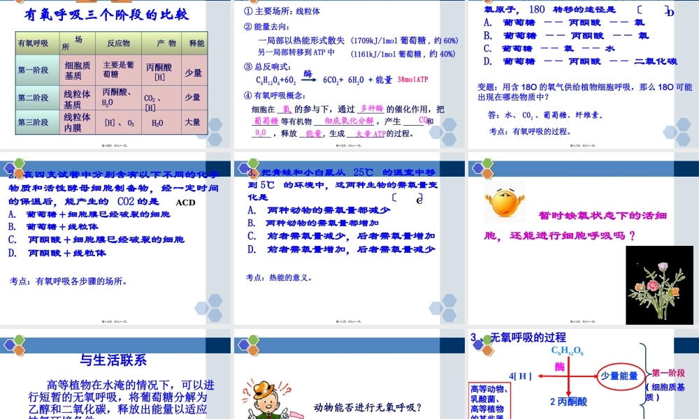Click the line ④ 有氧呼吸概念
The width and height of the screenshot is (699, 419).
point(275,95)
